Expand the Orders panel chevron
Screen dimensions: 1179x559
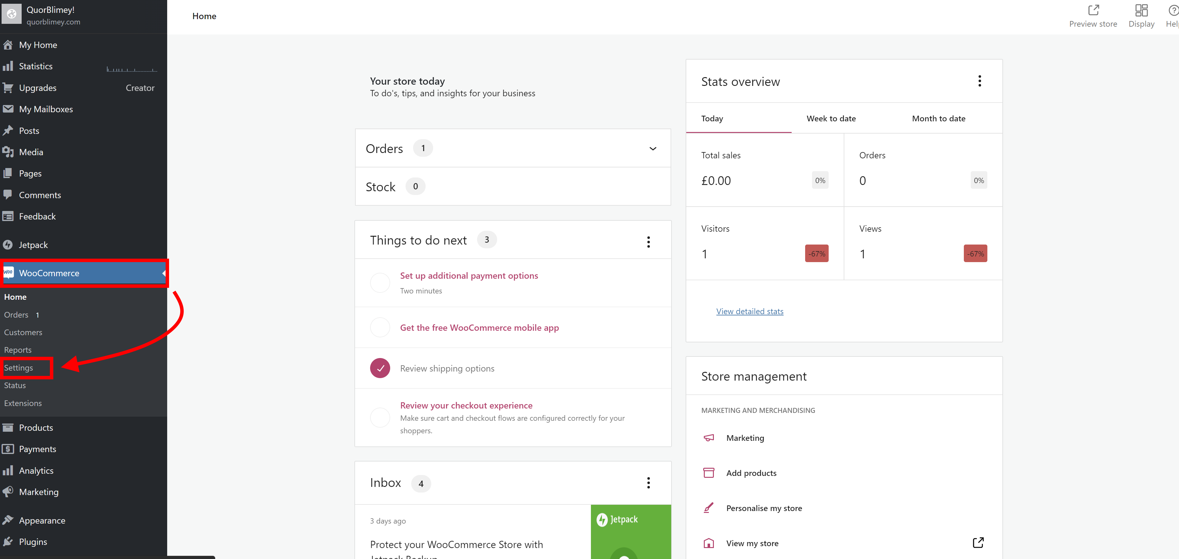pyautogui.click(x=653, y=149)
